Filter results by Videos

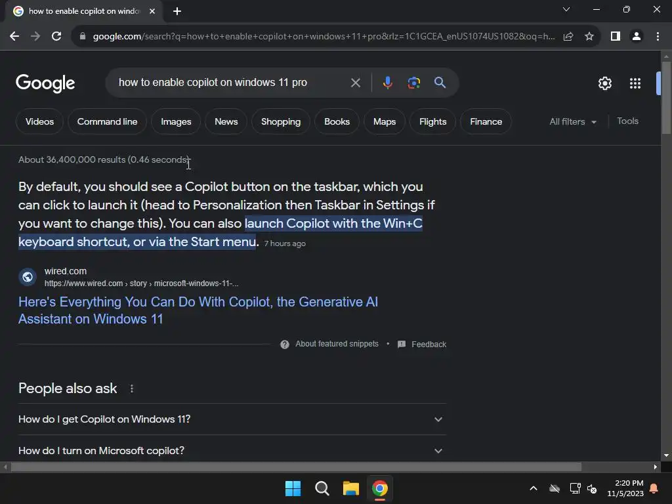coord(39,121)
